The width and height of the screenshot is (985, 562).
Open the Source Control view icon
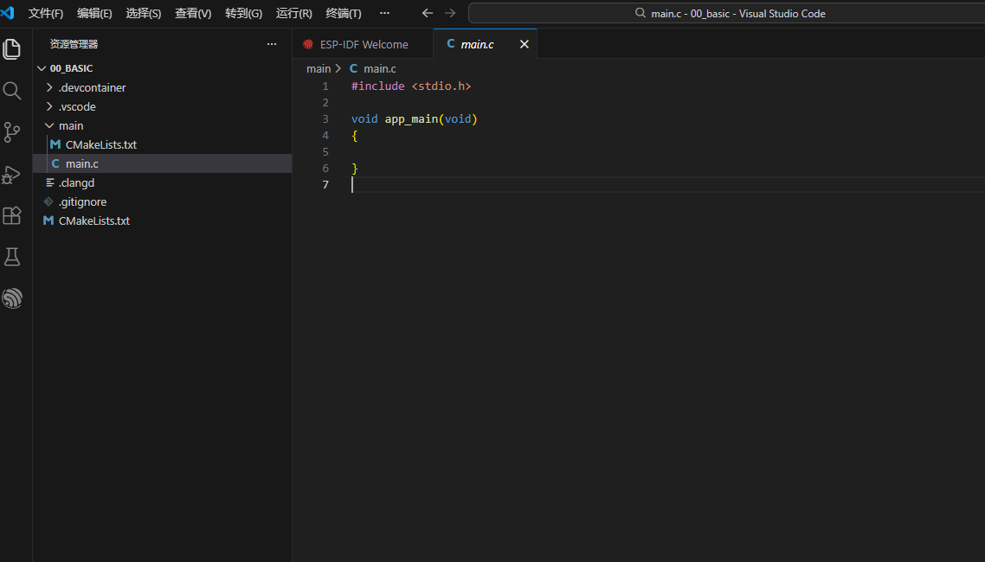point(12,132)
